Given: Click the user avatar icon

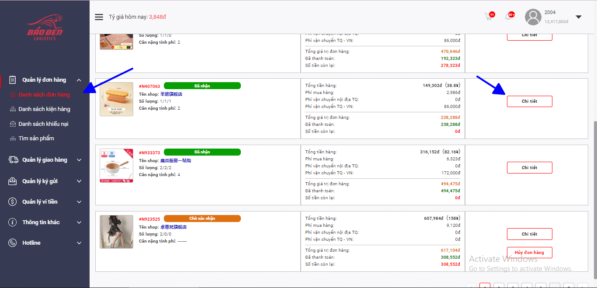Looking at the screenshot, I should click(x=533, y=17).
